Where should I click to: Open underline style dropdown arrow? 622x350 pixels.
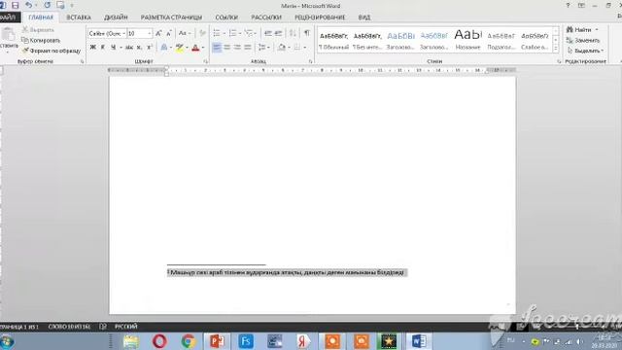[121, 48]
